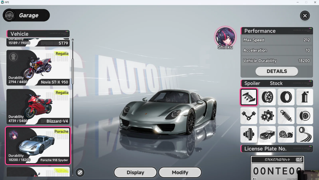Click the Garage title button
Viewport: 319px width, 180px height.
(x=26, y=15)
